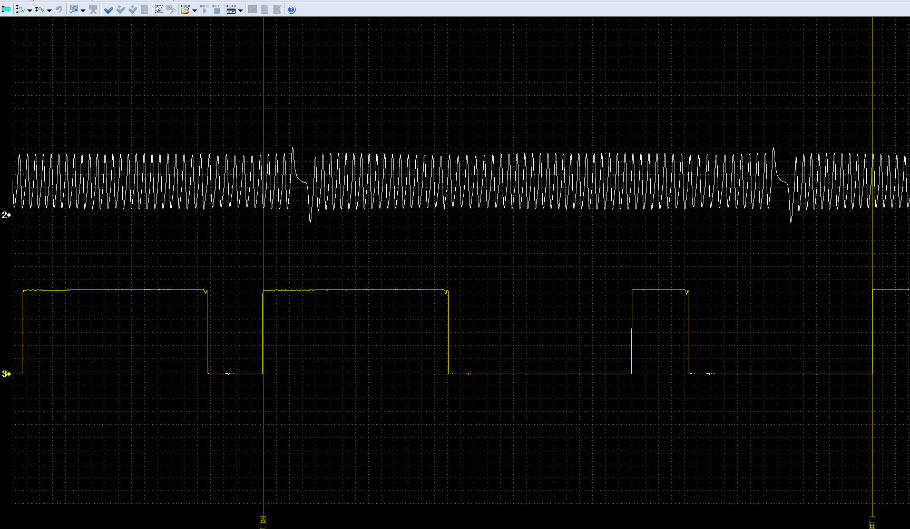Select channel 3 yellow ground marker
This screenshot has width=910, height=529.
(x=6, y=374)
